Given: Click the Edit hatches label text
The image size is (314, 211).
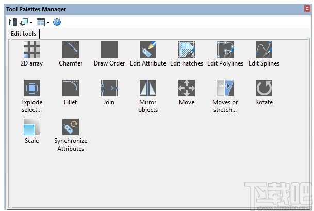Looking at the screenshot, I should point(187,63).
